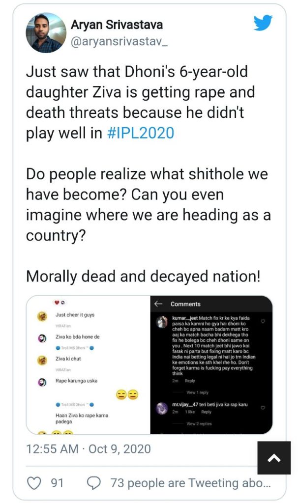Viewport: 299px width, 503px height.
Task: Click heart icon on mr.vijay_47 comment
Action: coord(263,408)
